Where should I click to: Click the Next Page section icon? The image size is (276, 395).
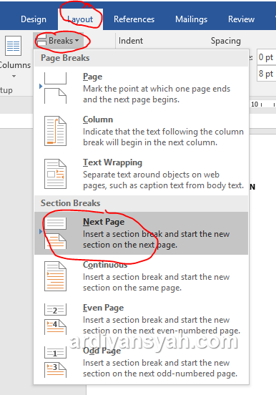(x=55, y=233)
